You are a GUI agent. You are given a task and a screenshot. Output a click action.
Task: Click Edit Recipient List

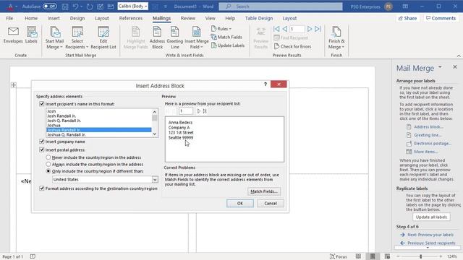click(103, 38)
